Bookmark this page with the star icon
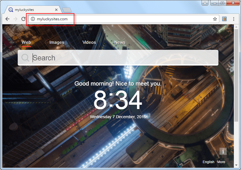This screenshot has height=170, width=241. pos(215,19)
